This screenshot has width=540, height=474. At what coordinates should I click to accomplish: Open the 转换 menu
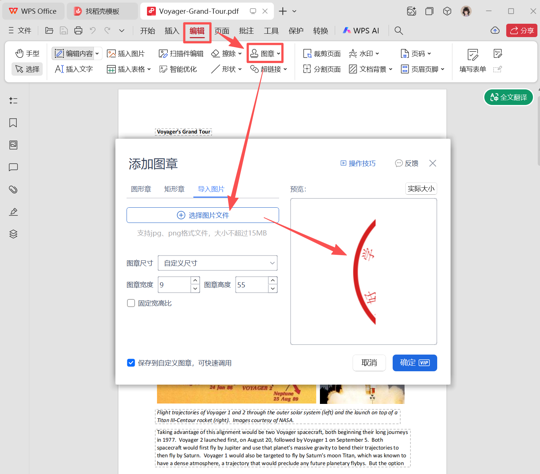pyautogui.click(x=320, y=30)
